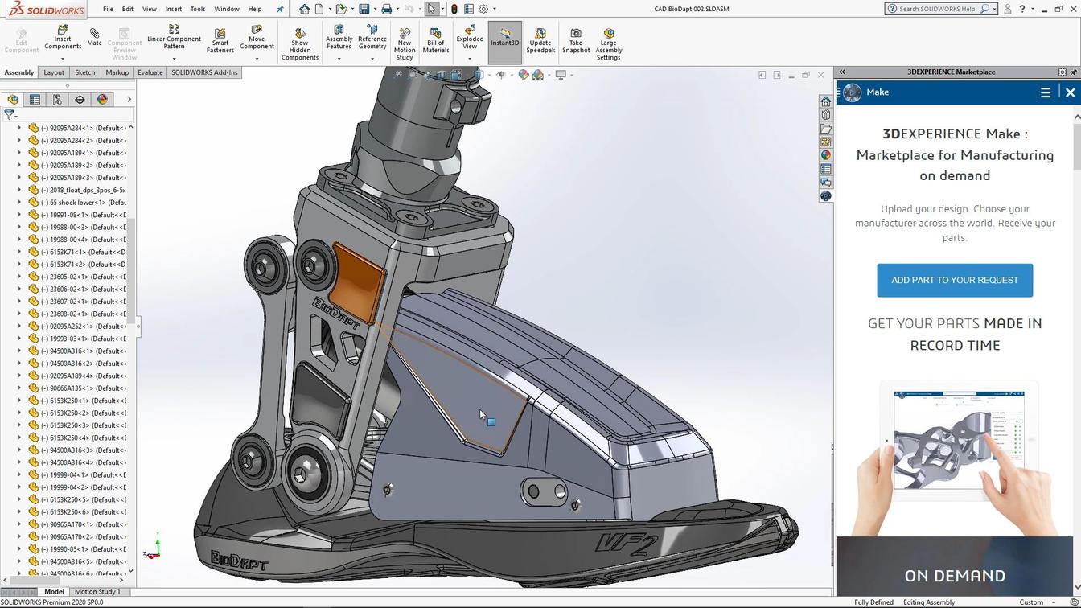Viewport: 1081px width, 608px height.
Task: Show more manager tabs with the chevron
Action: [129, 100]
